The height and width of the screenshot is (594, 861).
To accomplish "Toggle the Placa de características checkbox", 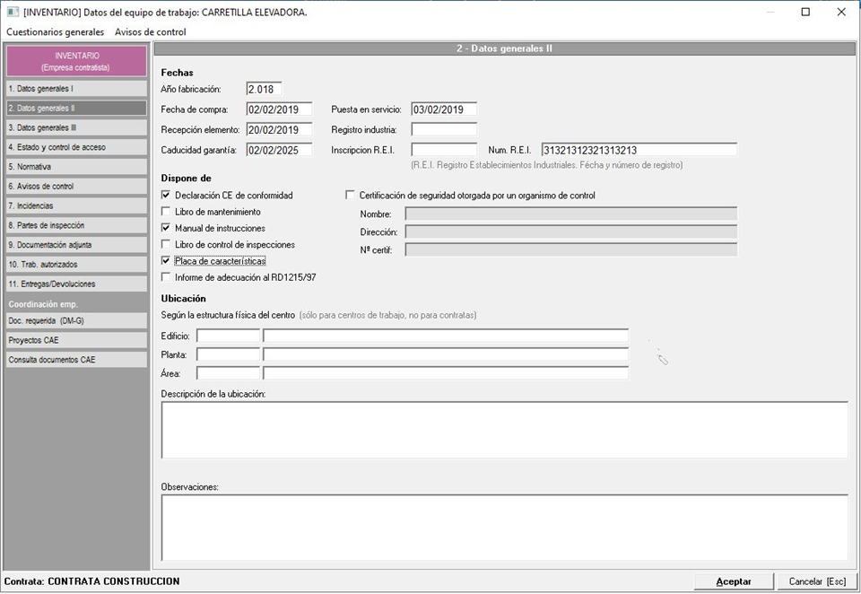I will pos(166,261).
